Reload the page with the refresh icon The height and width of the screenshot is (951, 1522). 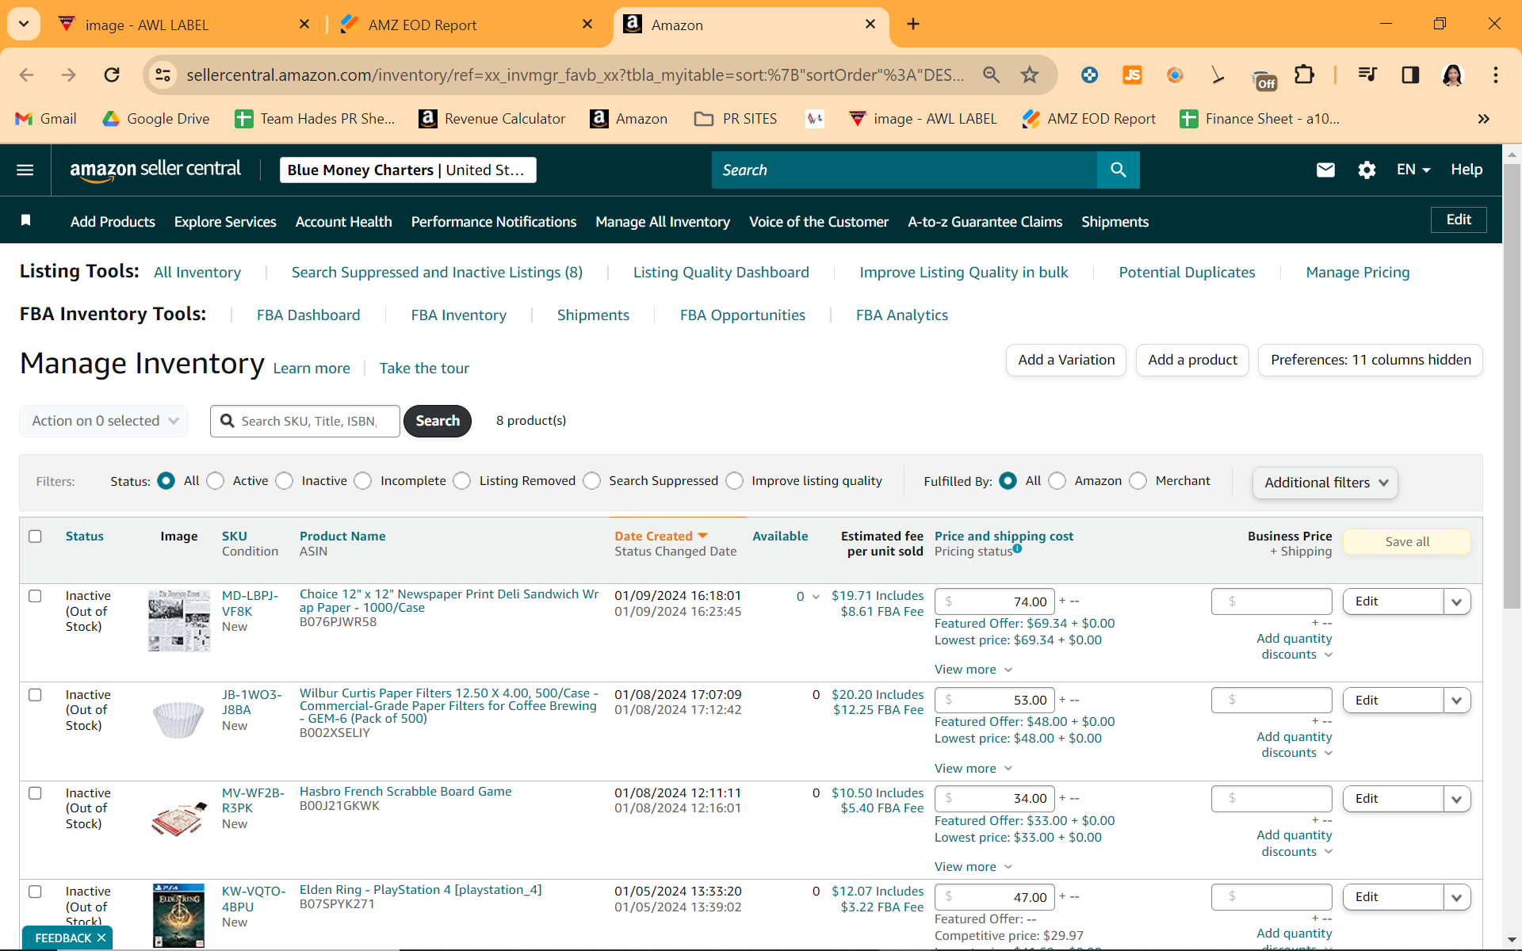pyautogui.click(x=112, y=75)
